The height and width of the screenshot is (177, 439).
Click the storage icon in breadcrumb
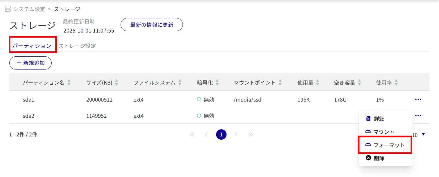point(8,9)
